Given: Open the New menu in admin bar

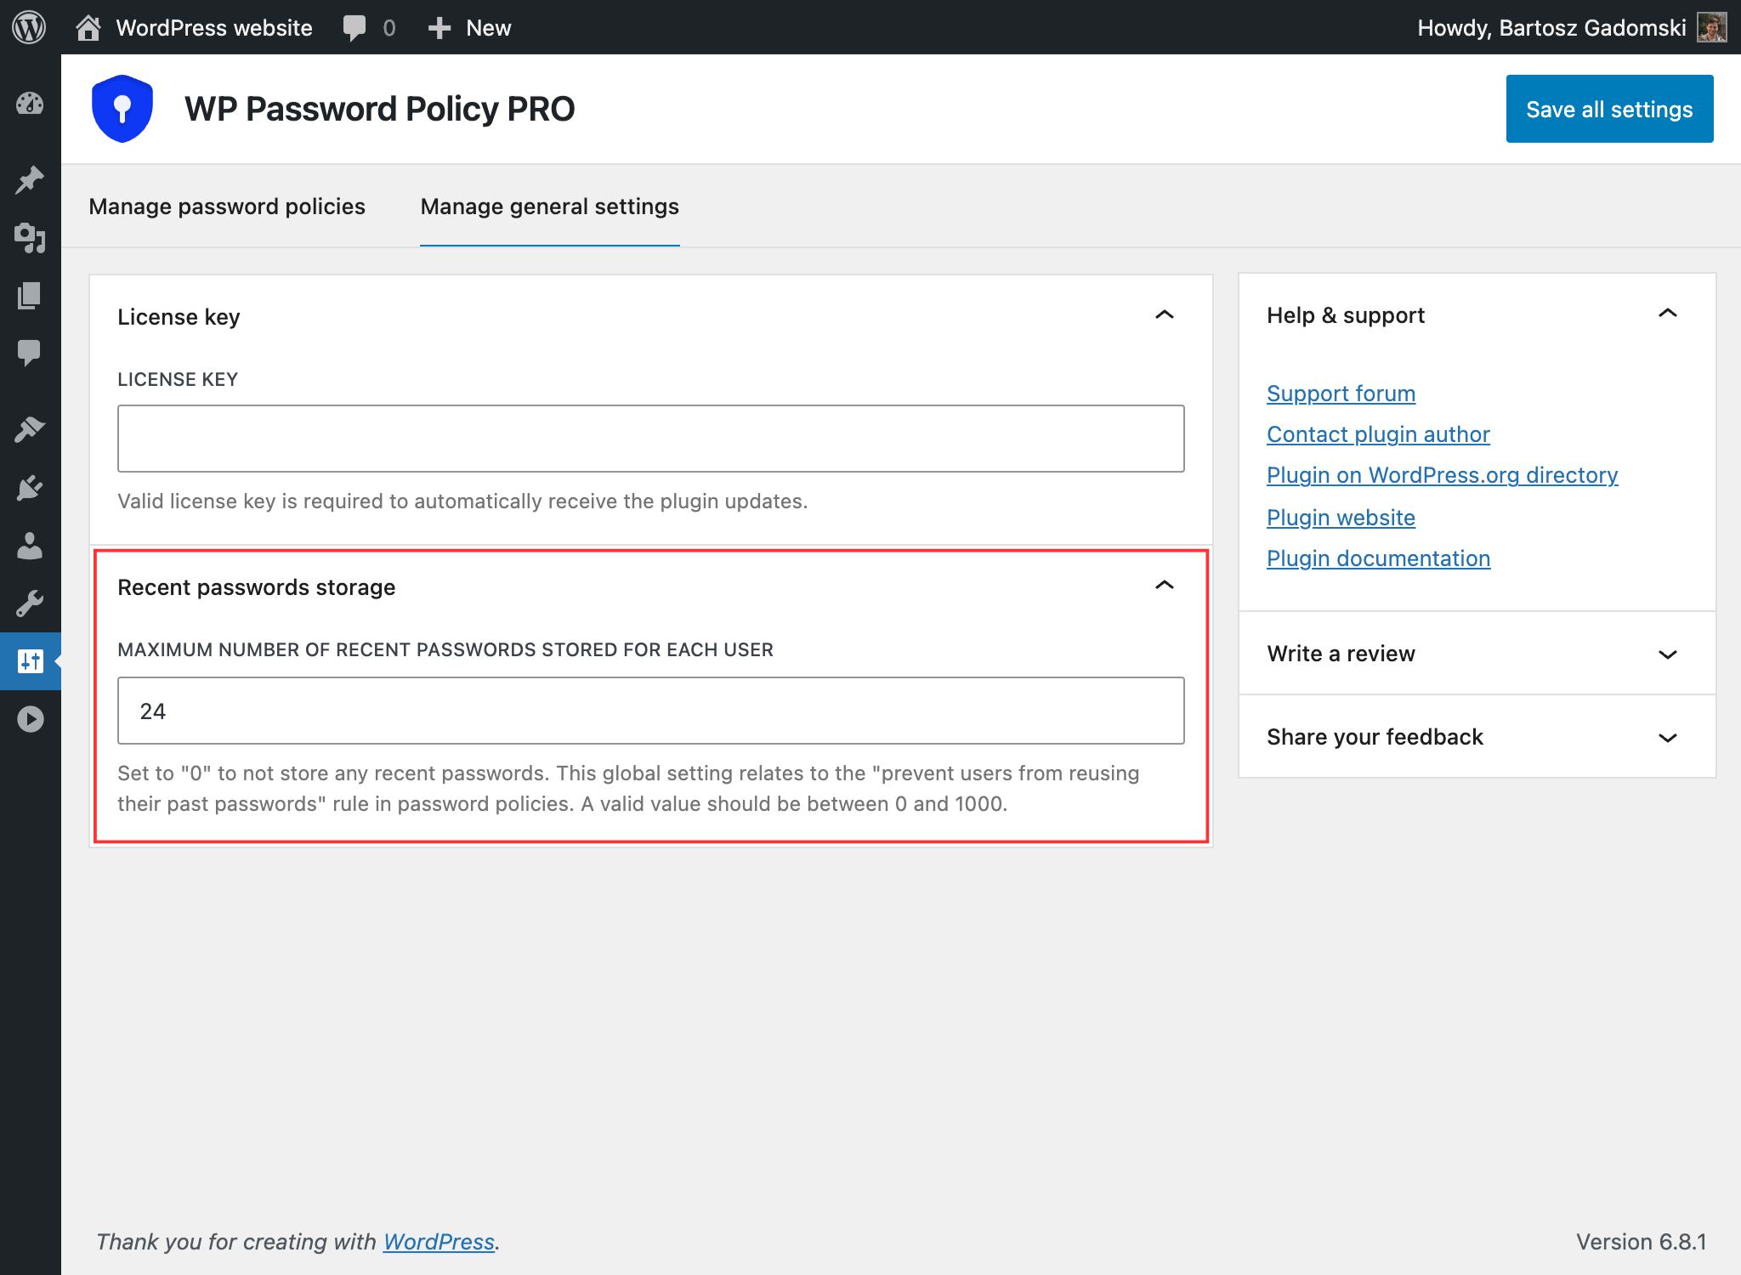Looking at the screenshot, I should [x=469, y=28].
